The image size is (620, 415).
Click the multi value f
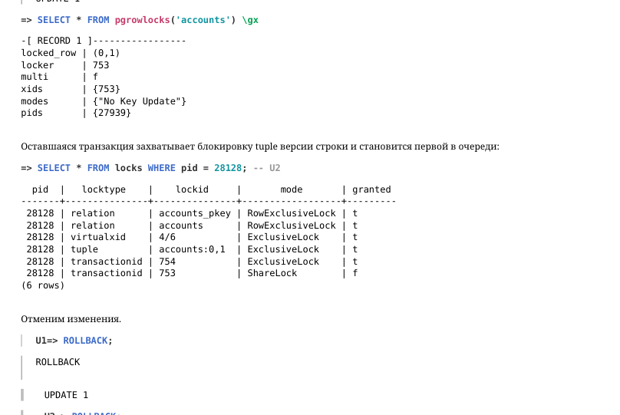[95, 77]
